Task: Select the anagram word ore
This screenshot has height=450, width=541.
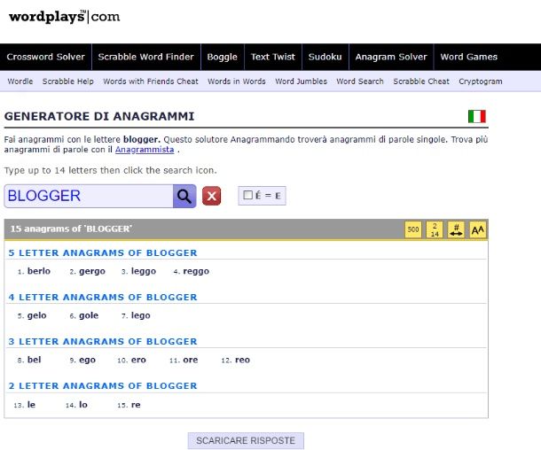Action: pyautogui.click(x=191, y=360)
